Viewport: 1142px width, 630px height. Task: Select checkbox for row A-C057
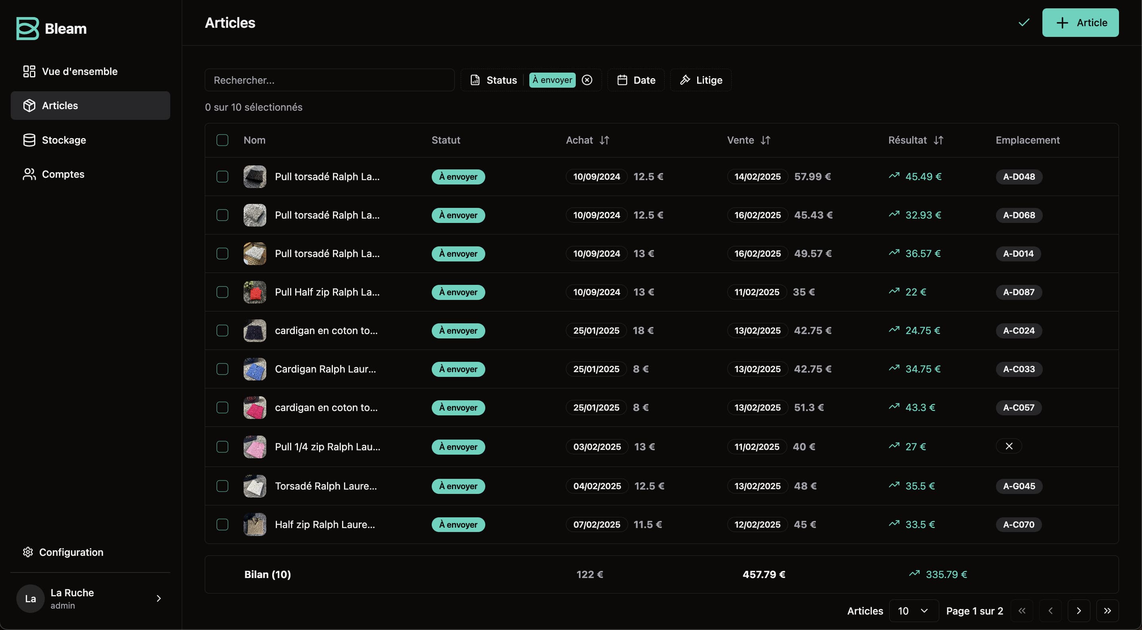[222, 407]
